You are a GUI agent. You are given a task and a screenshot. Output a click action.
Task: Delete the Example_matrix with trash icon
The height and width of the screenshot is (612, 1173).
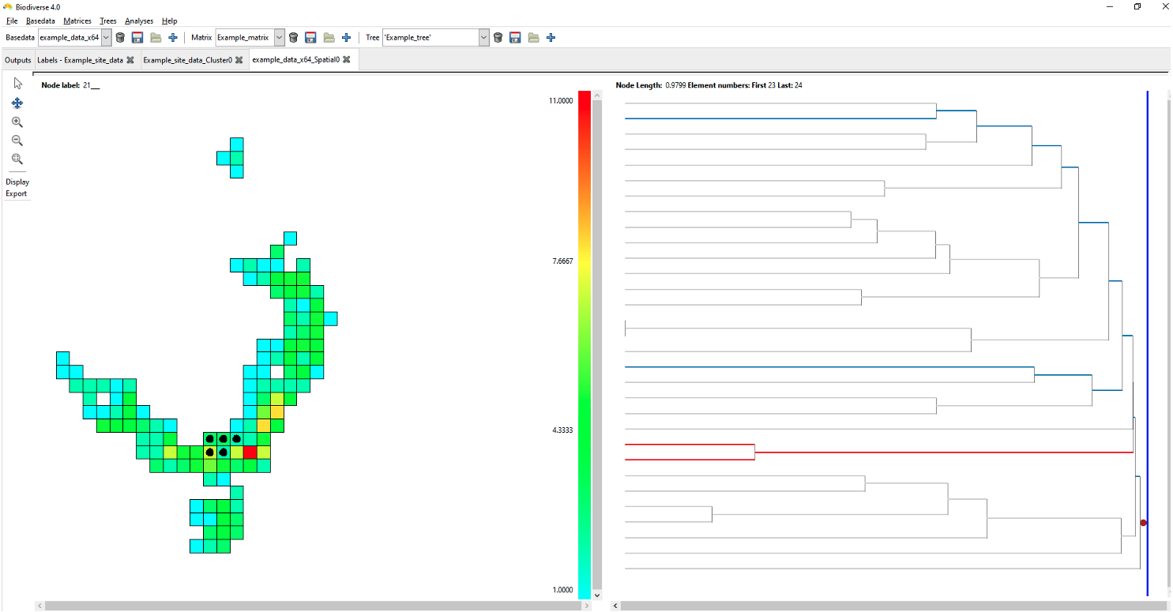(x=293, y=37)
